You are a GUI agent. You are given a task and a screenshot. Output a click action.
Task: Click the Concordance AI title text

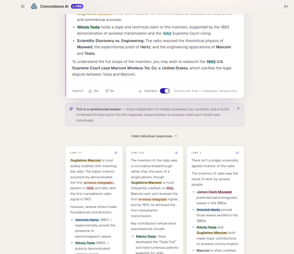54,6
